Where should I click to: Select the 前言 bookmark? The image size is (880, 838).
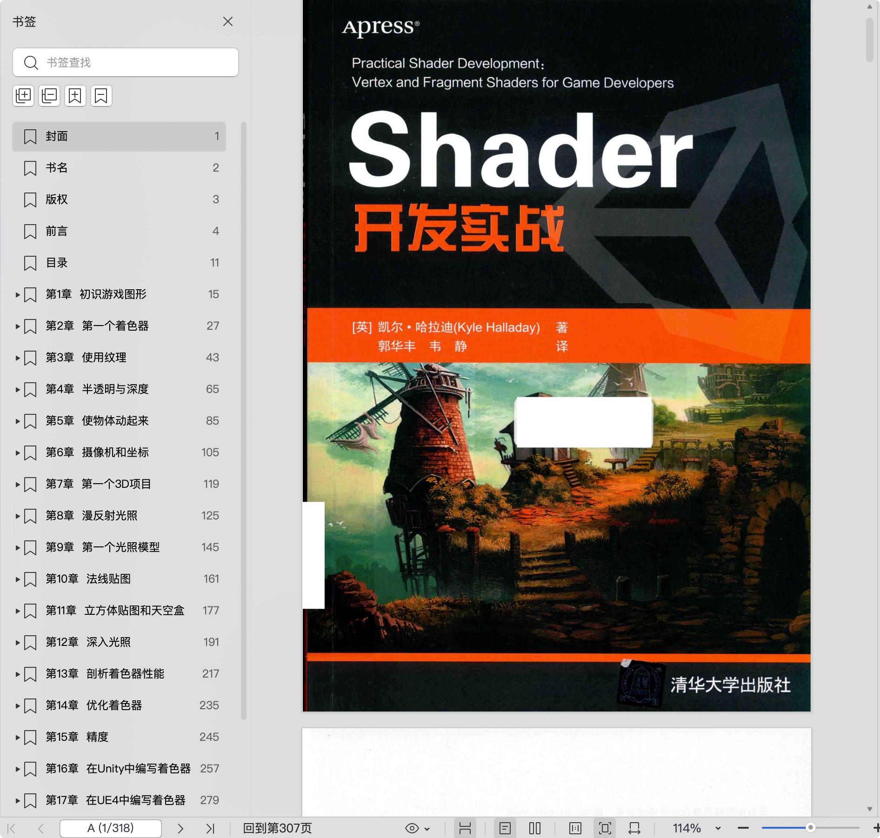57,231
